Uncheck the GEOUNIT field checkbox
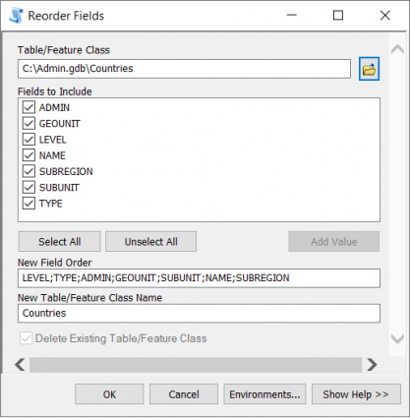 [29, 123]
